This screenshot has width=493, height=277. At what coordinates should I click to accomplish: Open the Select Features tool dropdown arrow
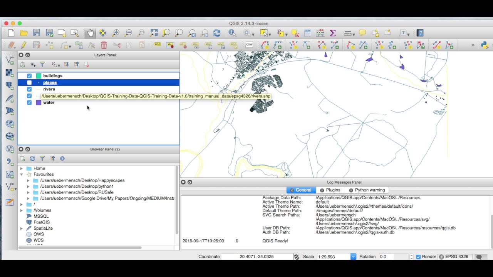[x=270, y=34]
